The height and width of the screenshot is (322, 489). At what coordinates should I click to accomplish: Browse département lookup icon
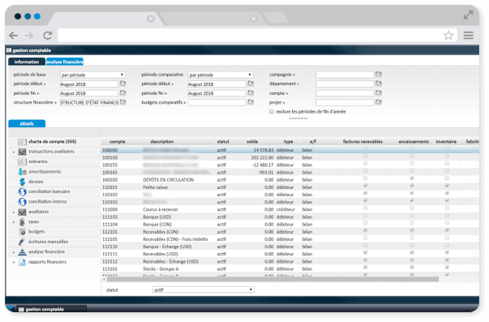coord(379,84)
